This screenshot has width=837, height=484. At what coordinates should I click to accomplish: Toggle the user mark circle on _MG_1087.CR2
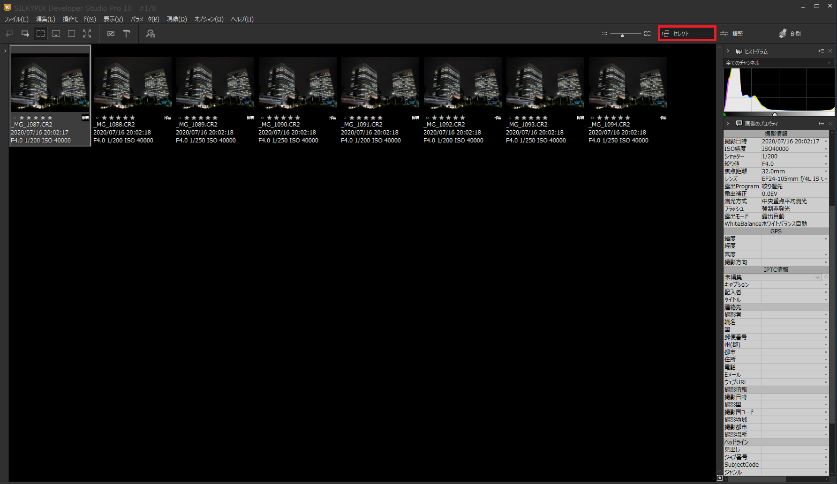tap(15, 118)
